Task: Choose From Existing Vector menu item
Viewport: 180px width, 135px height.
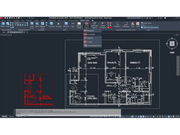Action: click(93, 46)
